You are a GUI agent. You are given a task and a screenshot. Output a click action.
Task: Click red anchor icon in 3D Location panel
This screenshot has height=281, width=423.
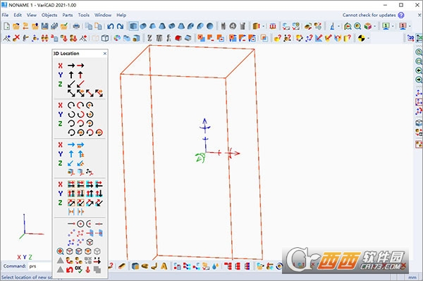pos(87,269)
